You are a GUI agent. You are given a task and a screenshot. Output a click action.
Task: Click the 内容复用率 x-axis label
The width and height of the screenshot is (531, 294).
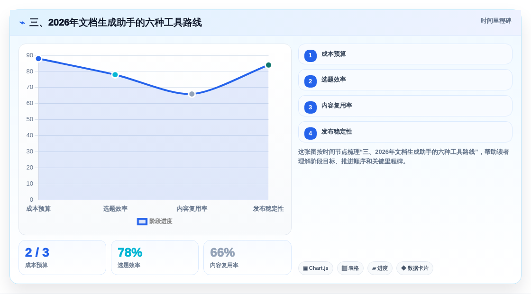coord(192,209)
